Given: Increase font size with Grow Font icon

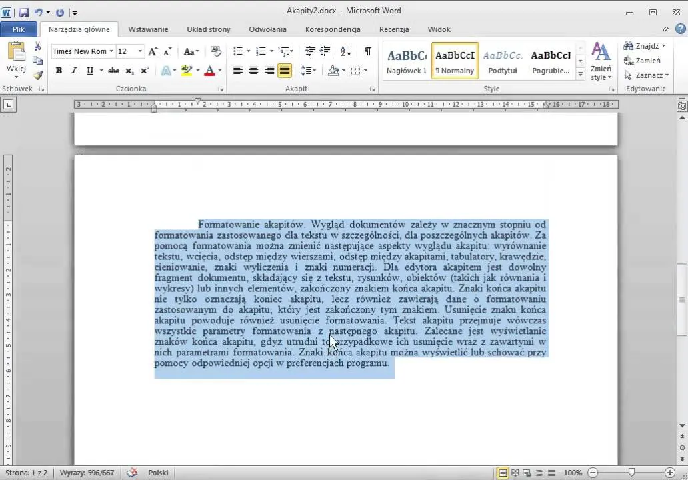Looking at the screenshot, I should [153, 51].
